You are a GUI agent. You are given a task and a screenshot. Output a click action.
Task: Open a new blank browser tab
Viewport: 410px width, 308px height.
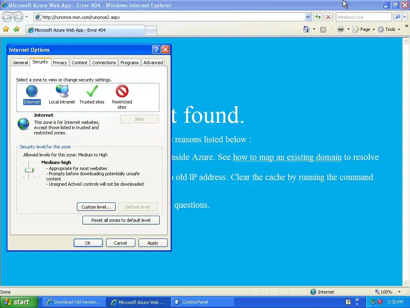coord(151,30)
